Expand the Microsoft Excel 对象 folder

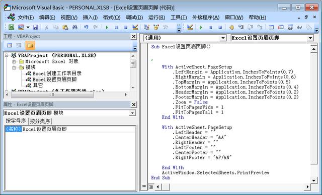tap(14, 61)
